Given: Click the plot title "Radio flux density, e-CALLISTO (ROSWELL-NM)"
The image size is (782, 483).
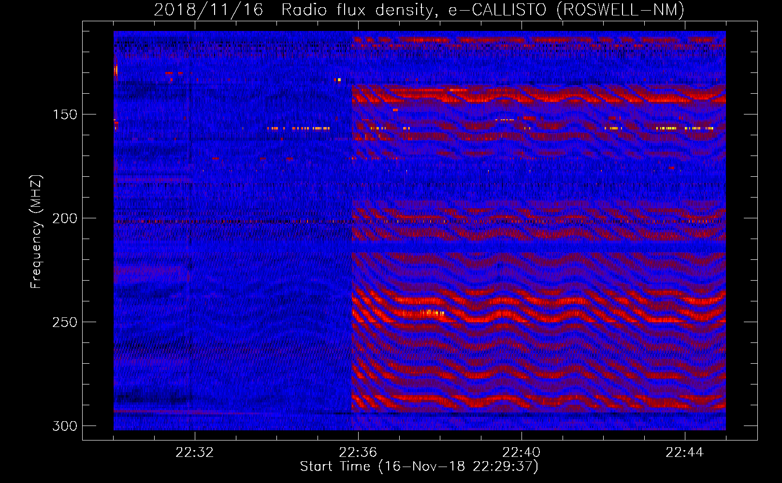Looking at the screenshot, I should click(x=483, y=10).
